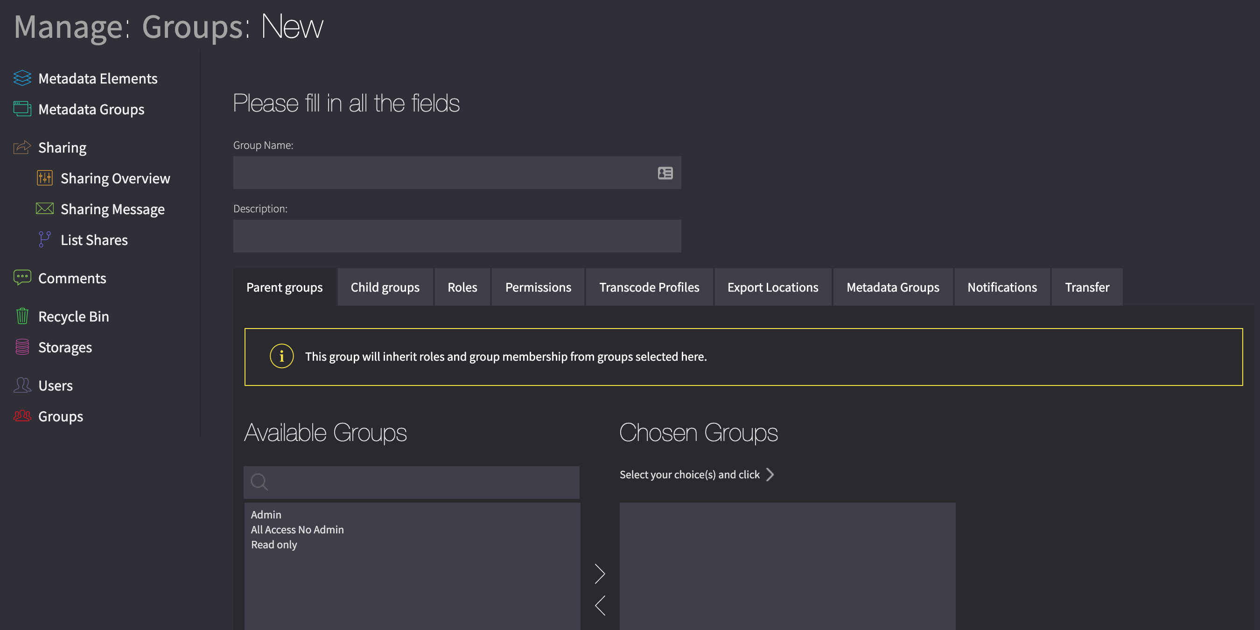This screenshot has width=1260, height=630.
Task: Remove selection using the left arrow button
Action: pos(600,606)
